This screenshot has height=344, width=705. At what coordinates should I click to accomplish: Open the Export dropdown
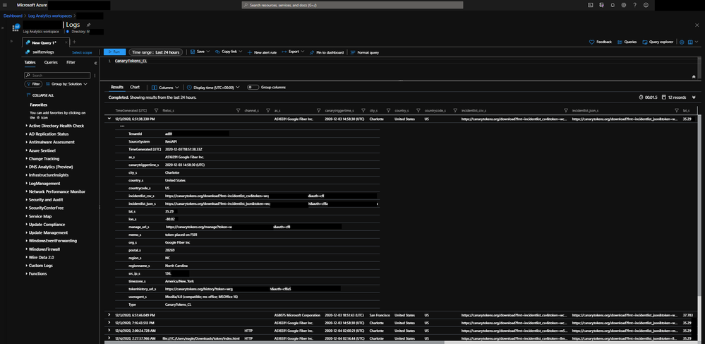tap(293, 52)
